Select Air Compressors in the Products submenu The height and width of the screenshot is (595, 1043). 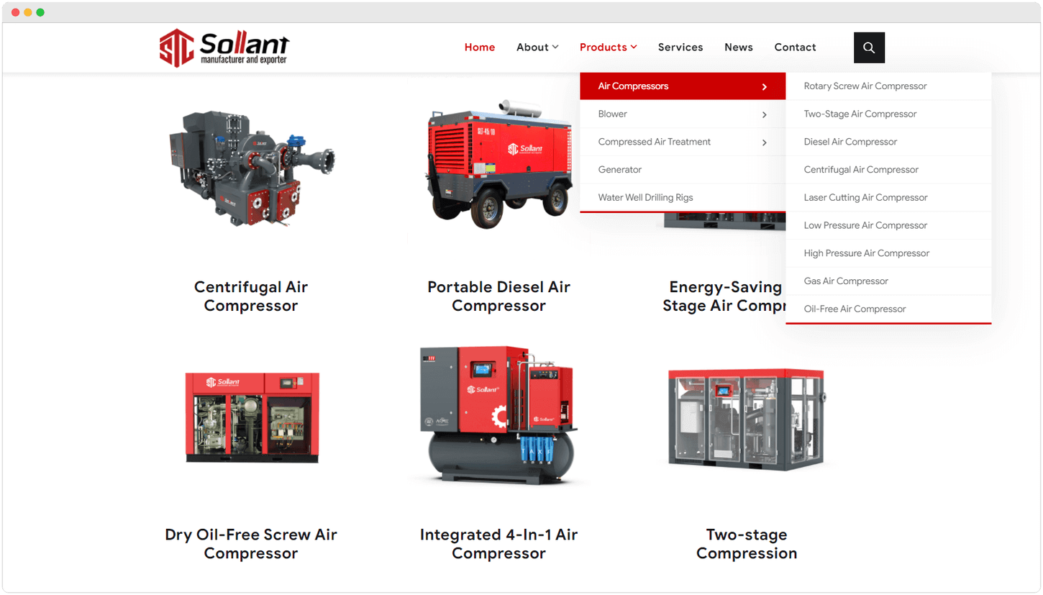(683, 86)
